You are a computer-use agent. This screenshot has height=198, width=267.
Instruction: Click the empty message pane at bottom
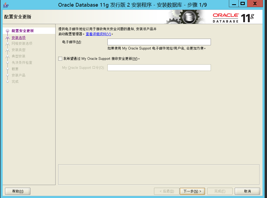coord(159,174)
